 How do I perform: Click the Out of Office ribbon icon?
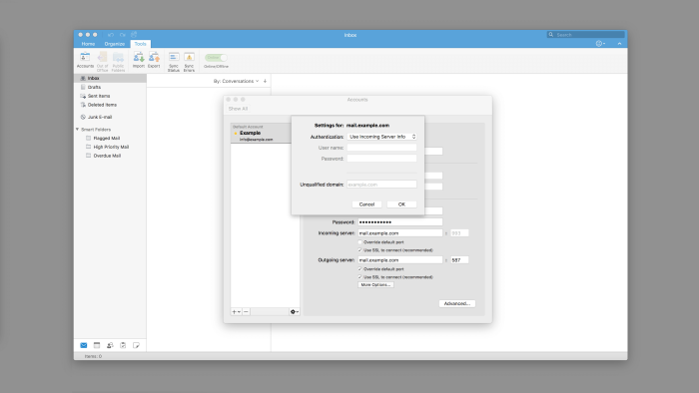(x=102, y=62)
